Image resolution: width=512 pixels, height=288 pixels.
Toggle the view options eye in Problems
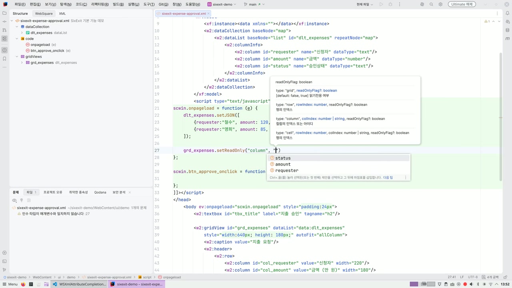[14, 200]
